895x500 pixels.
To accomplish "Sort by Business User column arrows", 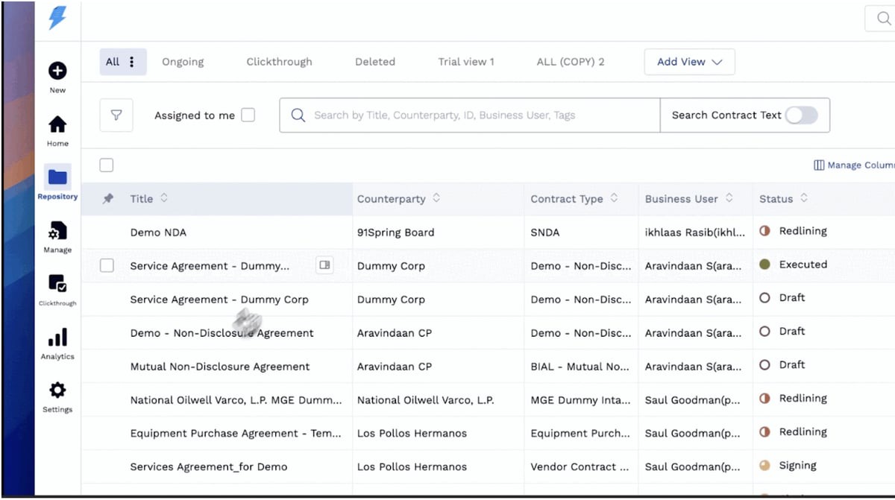I will pos(729,198).
